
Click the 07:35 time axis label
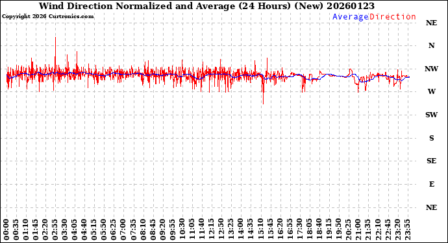click(134, 229)
